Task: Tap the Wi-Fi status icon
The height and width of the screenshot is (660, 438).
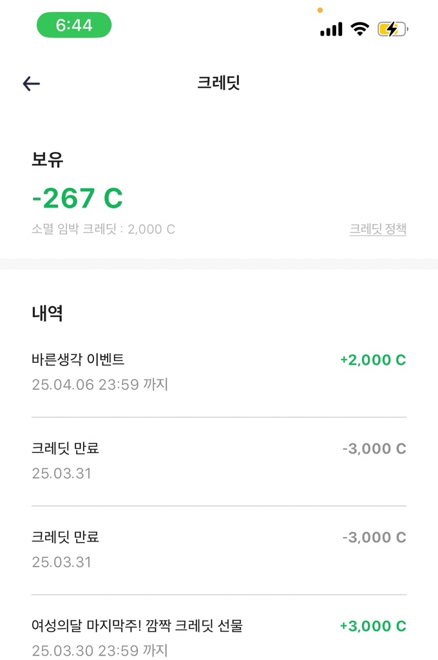Action: 359,29
